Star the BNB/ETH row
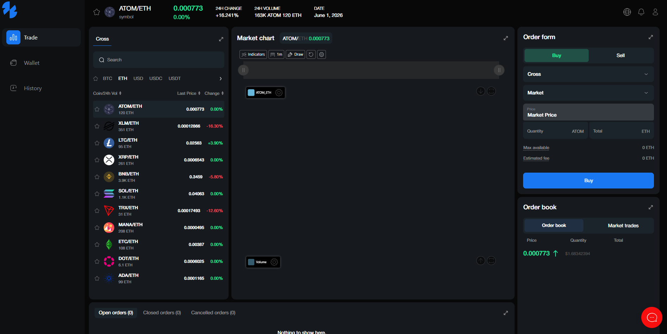The width and height of the screenshot is (667, 334). (97, 177)
